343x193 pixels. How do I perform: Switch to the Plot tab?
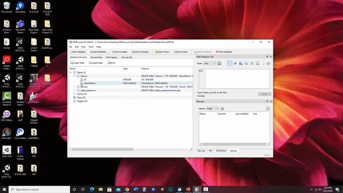point(210,151)
